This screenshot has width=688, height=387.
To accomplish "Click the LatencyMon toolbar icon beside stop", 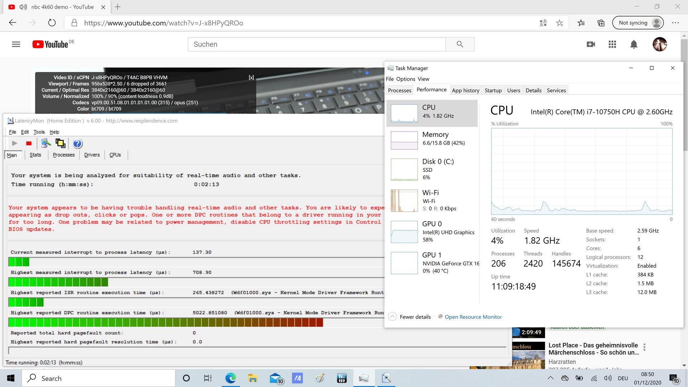I will click(46, 143).
